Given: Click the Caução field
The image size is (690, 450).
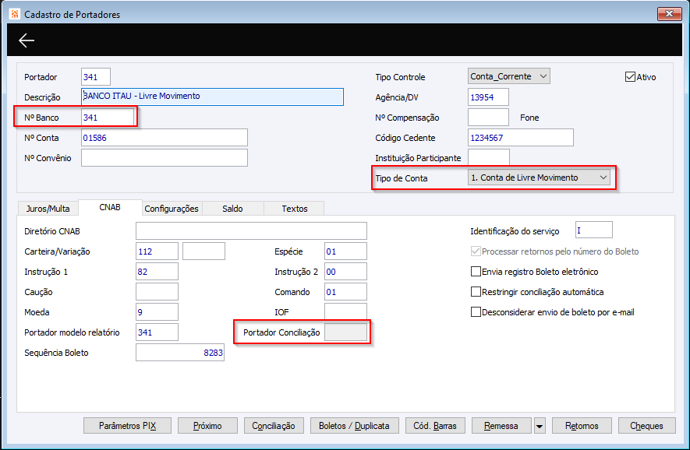Looking at the screenshot, I should tap(157, 292).
